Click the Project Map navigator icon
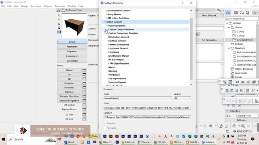259x145 pixels. pyautogui.click(x=228, y=12)
